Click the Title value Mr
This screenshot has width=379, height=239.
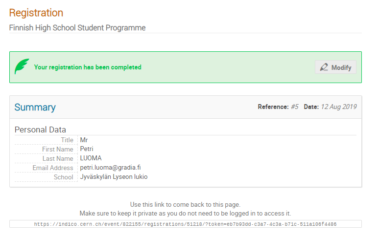pos(84,140)
